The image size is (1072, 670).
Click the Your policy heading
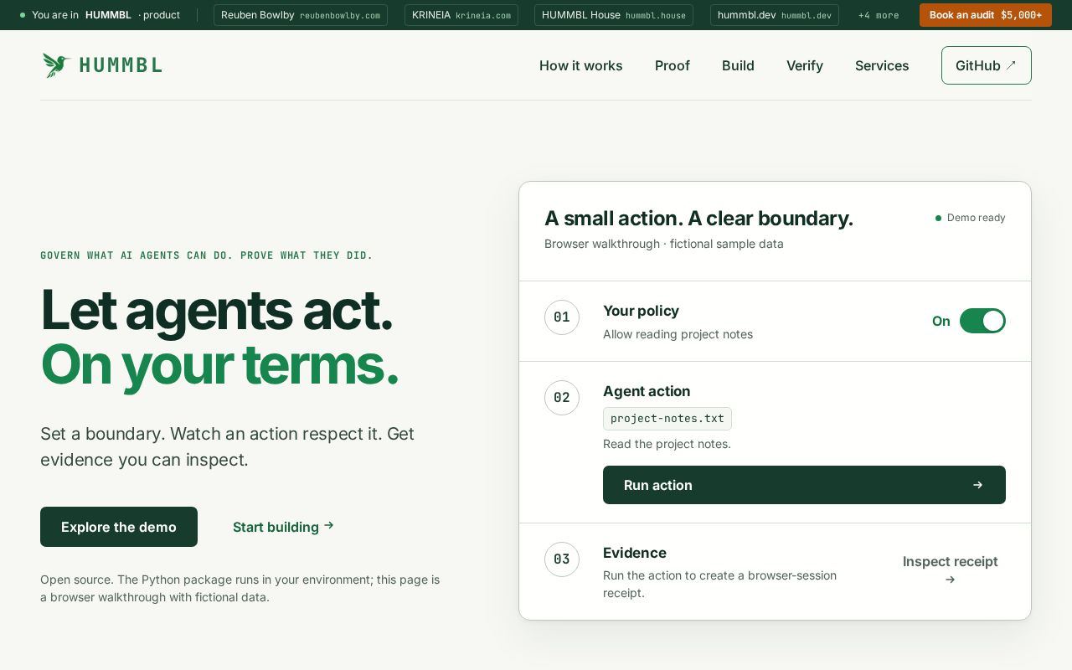tap(641, 311)
